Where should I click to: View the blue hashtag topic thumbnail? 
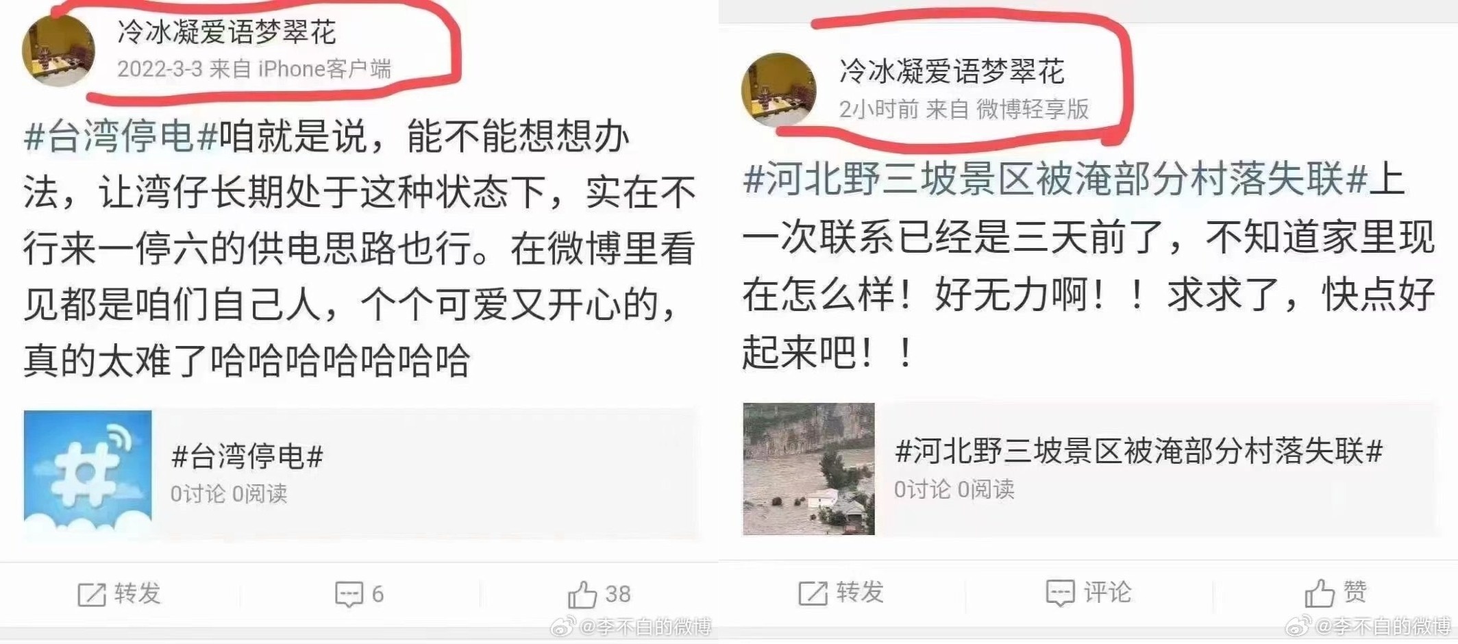click(x=88, y=475)
